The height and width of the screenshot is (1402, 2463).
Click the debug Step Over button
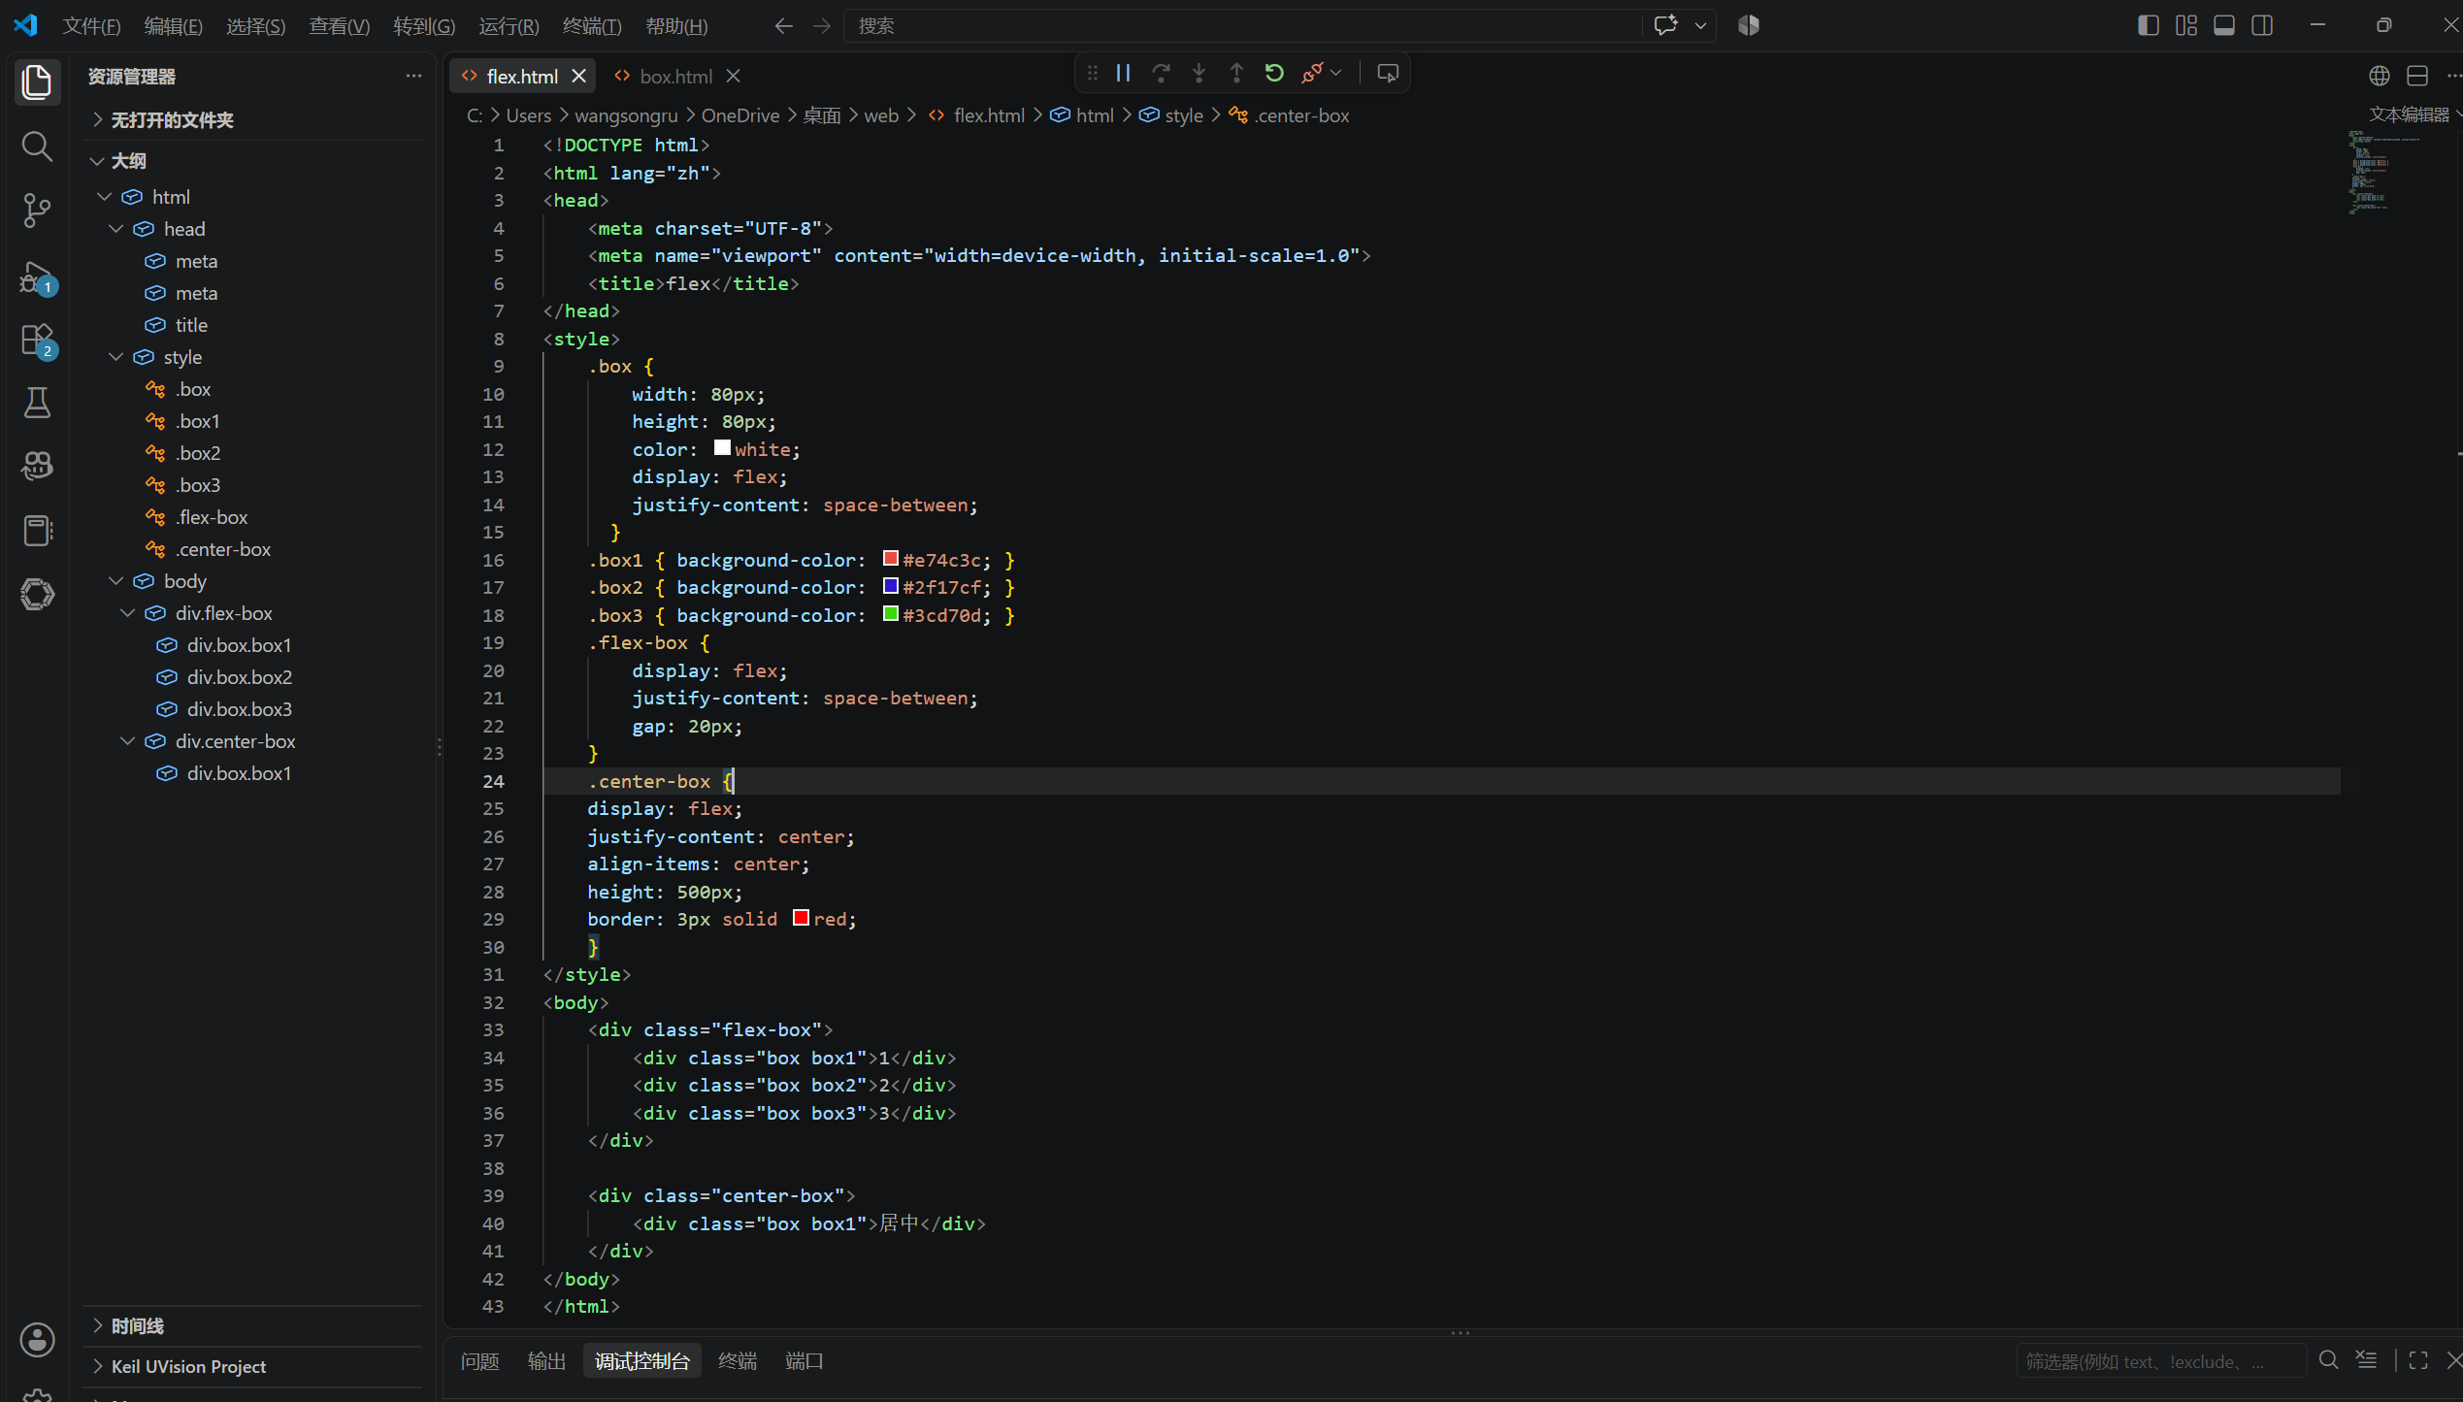(x=1161, y=73)
